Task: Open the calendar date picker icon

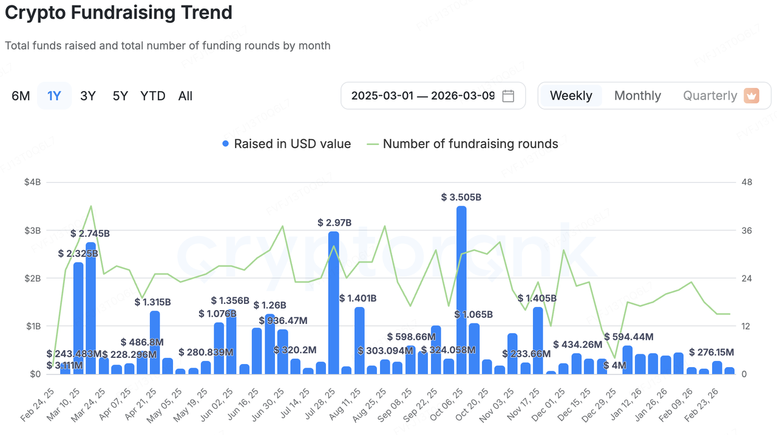Action: 508,96
